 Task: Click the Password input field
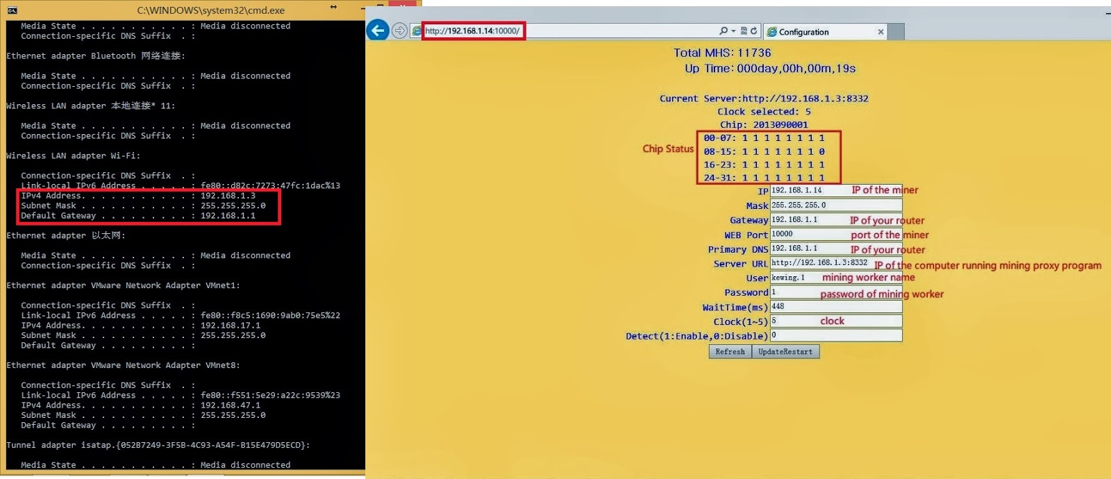coord(836,292)
